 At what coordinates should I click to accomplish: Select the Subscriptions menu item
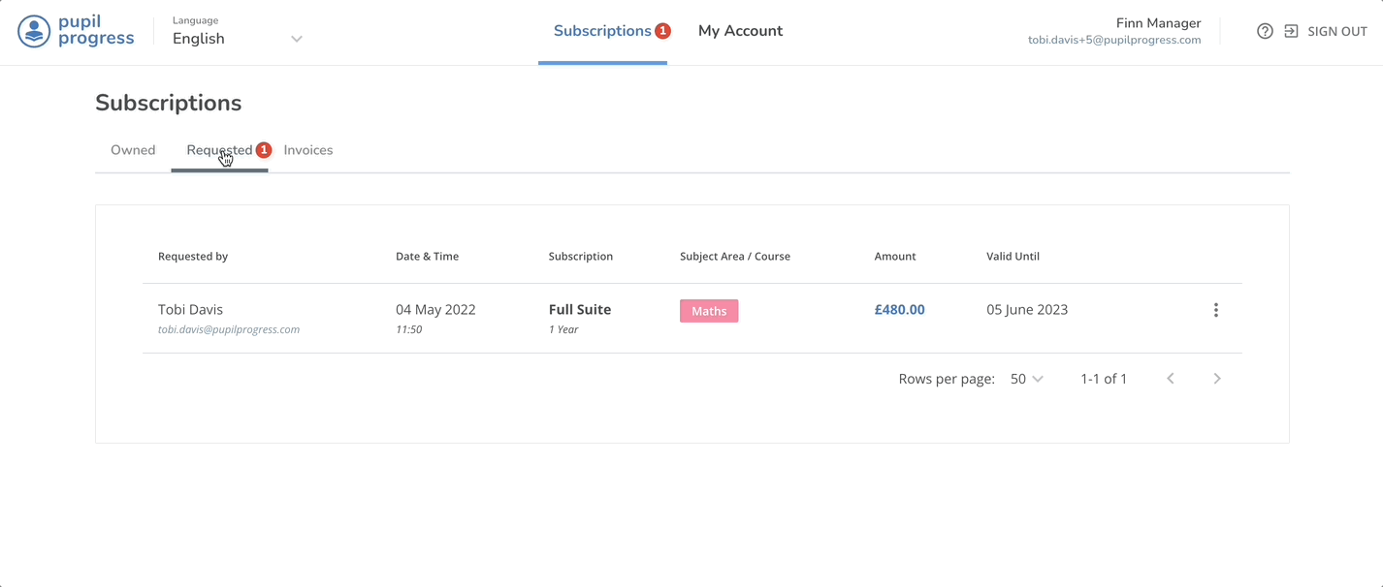pos(602,30)
